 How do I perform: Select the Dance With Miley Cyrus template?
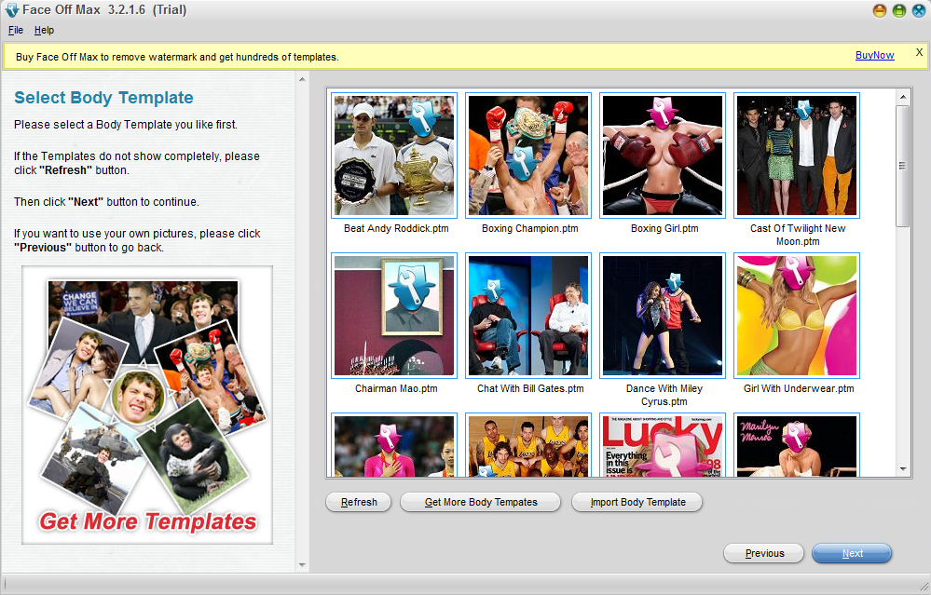click(x=662, y=316)
